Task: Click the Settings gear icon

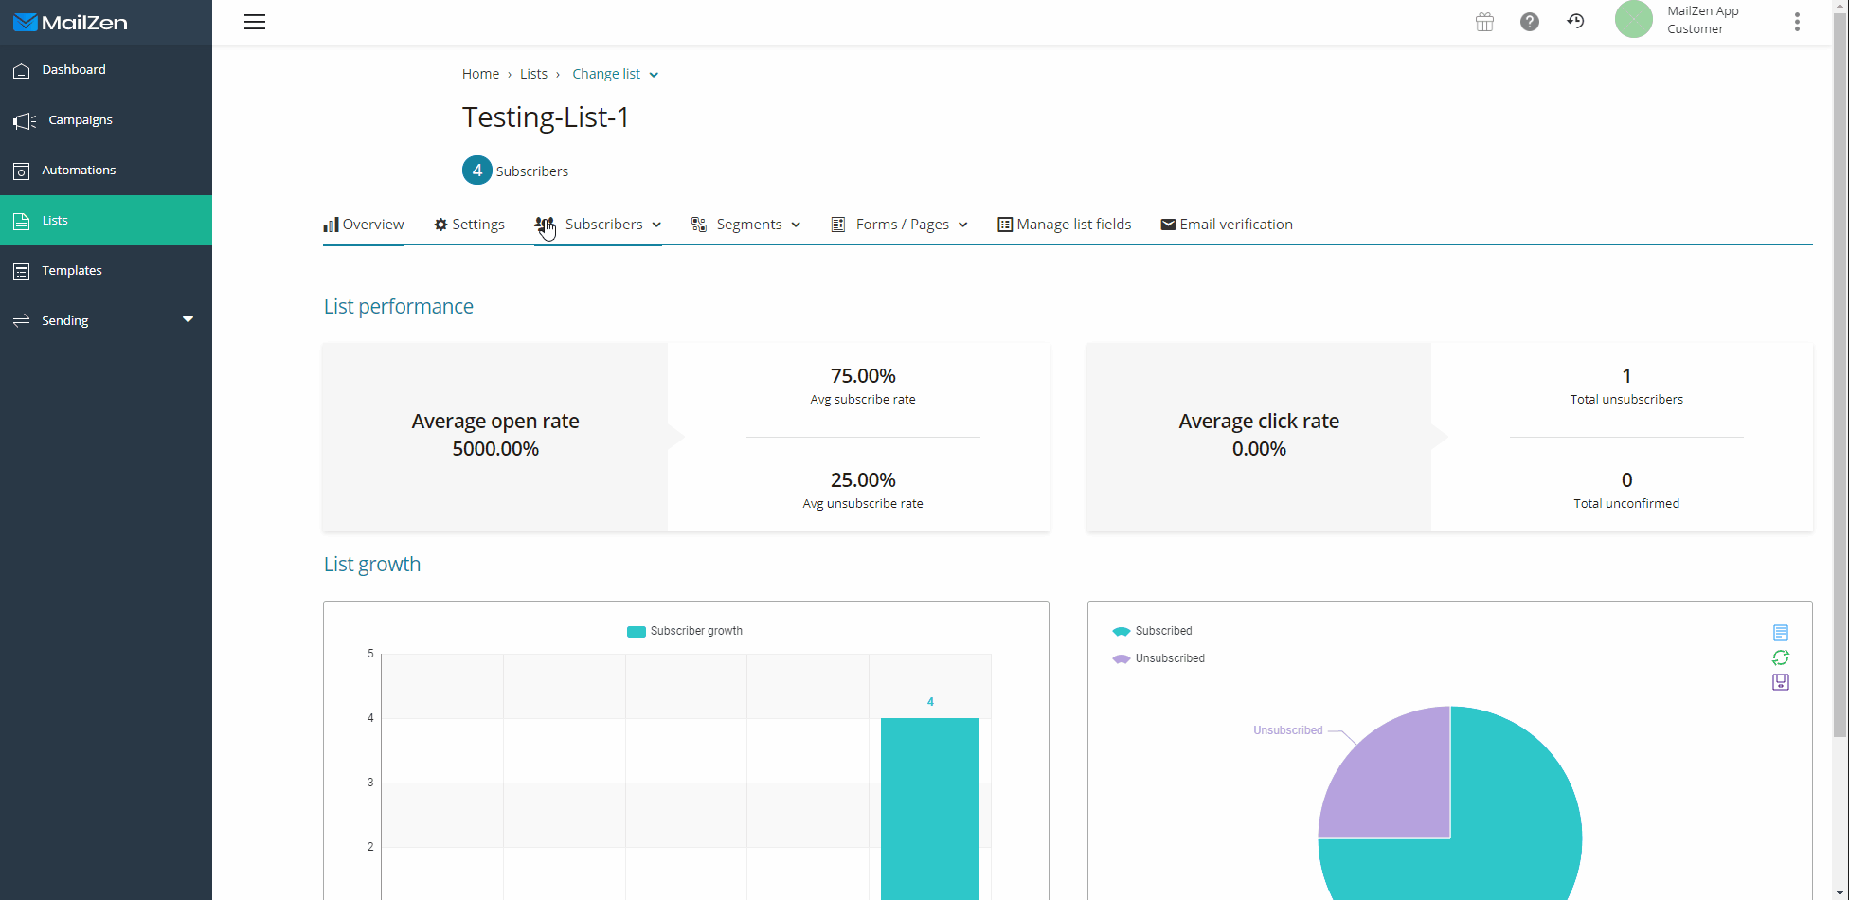Action: pyautogui.click(x=440, y=225)
